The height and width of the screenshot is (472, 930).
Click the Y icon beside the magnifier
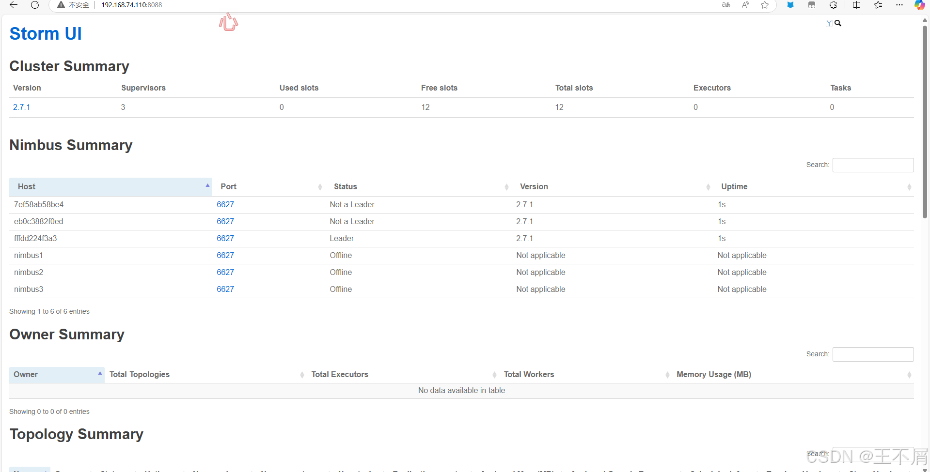point(829,23)
